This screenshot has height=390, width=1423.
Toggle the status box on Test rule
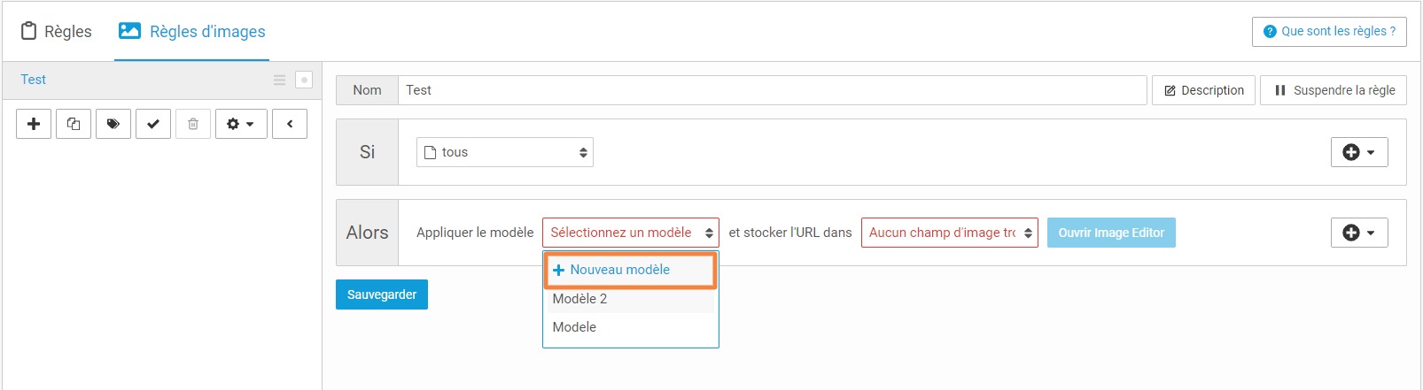coord(304,80)
